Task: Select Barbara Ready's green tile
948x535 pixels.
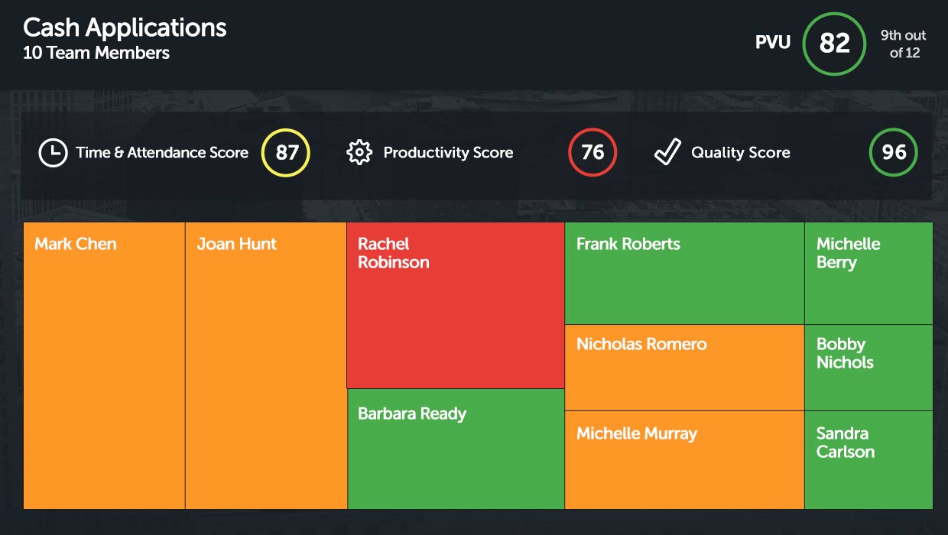Action: (x=456, y=449)
